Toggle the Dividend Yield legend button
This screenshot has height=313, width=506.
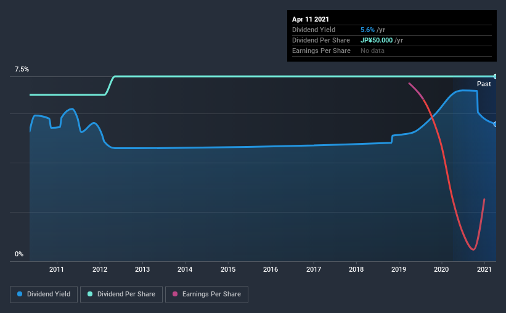coord(44,295)
